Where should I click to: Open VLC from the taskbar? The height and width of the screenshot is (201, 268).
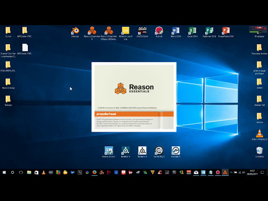(x=44, y=173)
